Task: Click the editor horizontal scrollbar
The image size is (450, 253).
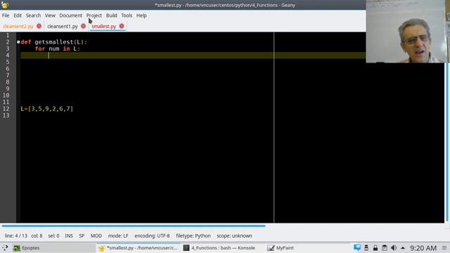Action: pyautogui.click(x=134, y=226)
